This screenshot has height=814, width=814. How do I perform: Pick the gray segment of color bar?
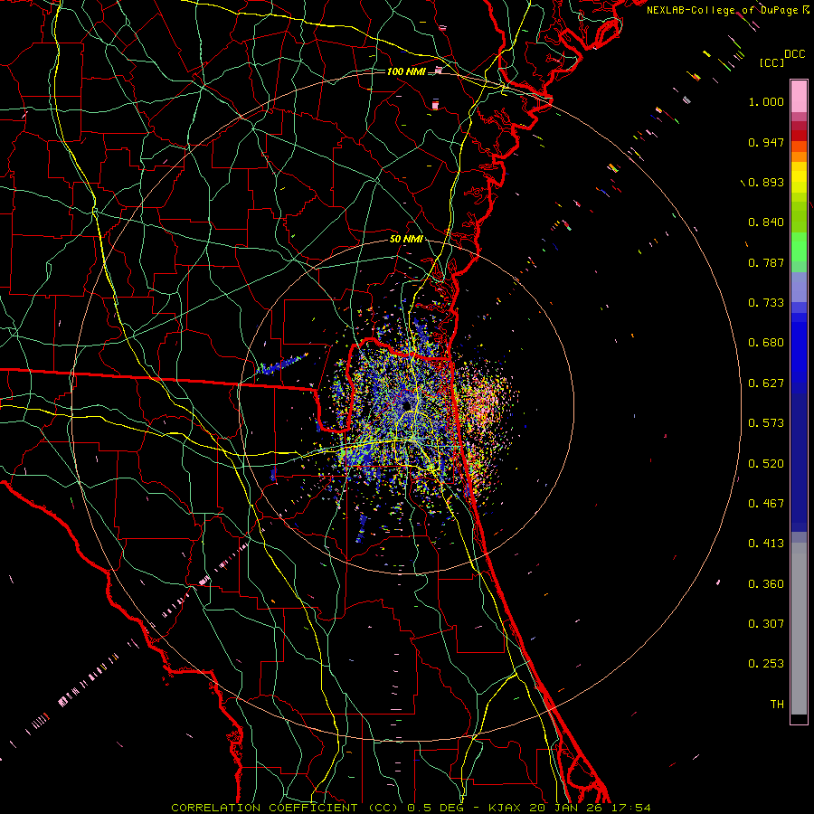click(799, 629)
